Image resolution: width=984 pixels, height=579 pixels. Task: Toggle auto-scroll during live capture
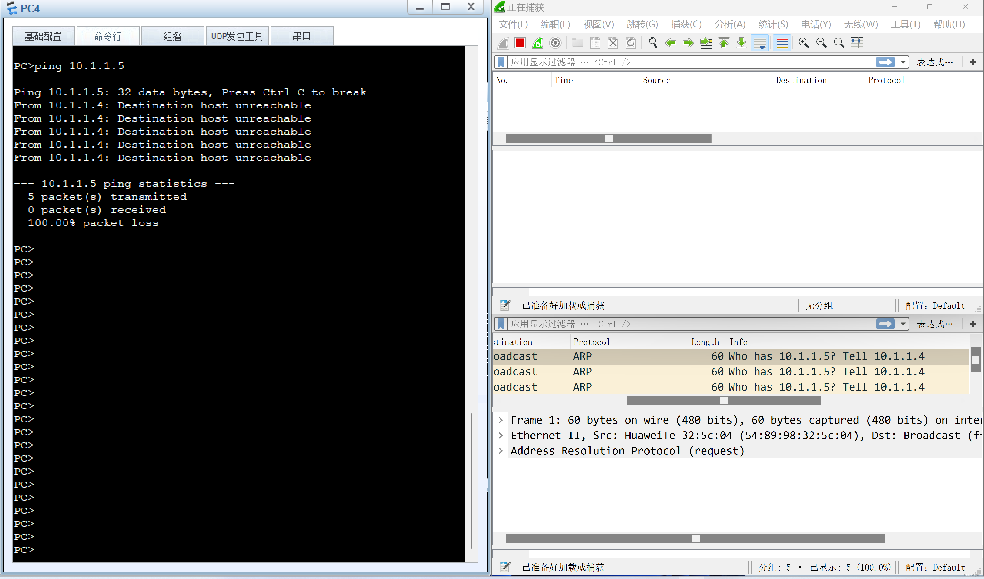click(760, 43)
